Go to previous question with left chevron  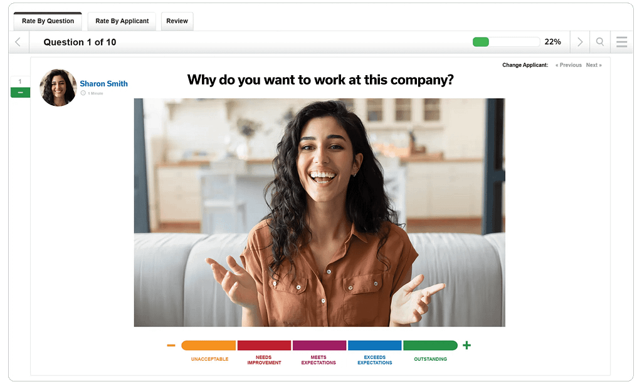[x=18, y=42]
